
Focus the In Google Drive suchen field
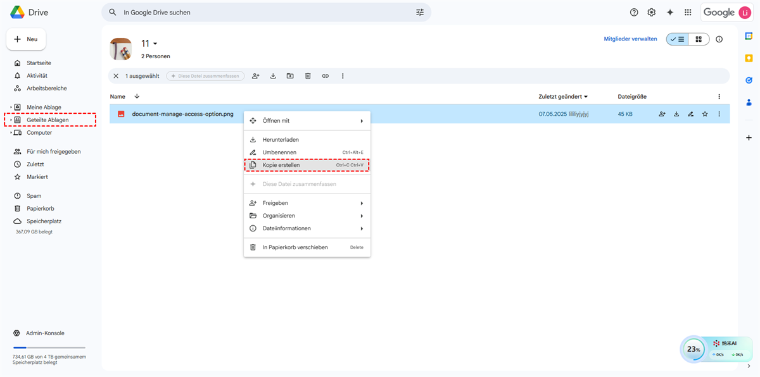click(x=266, y=12)
